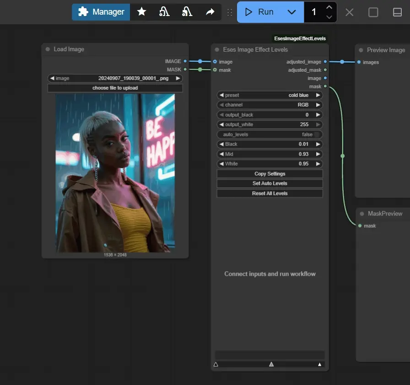Click the white point triangle on levels bar

(x=320, y=364)
